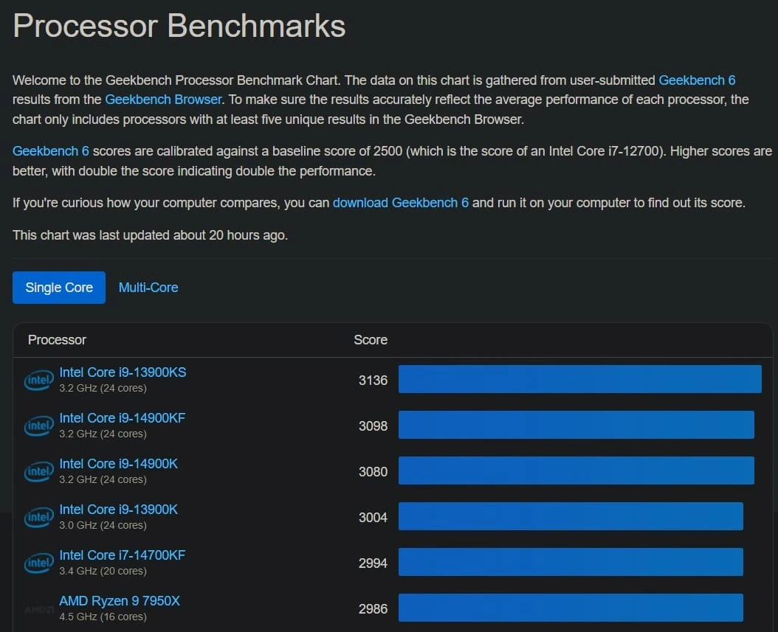Open Intel Core i9-13900K processor link

click(x=118, y=509)
